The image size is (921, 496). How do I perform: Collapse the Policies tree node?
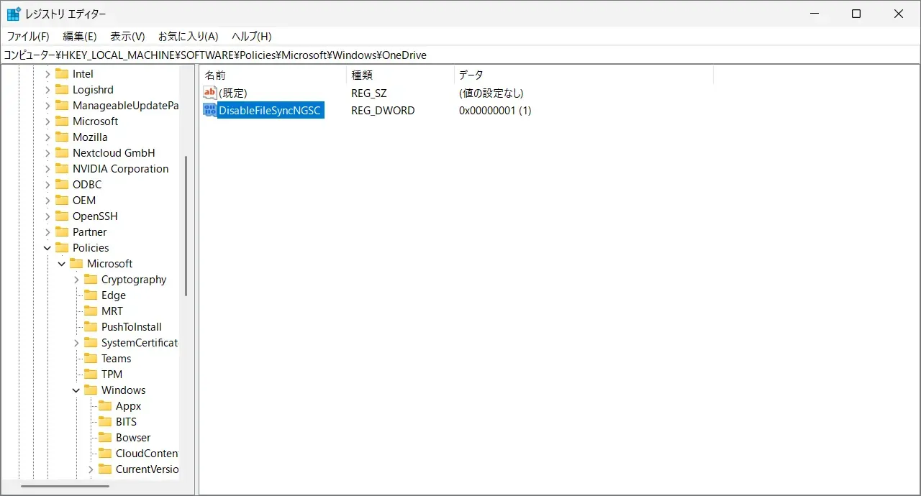pos(47,248)
